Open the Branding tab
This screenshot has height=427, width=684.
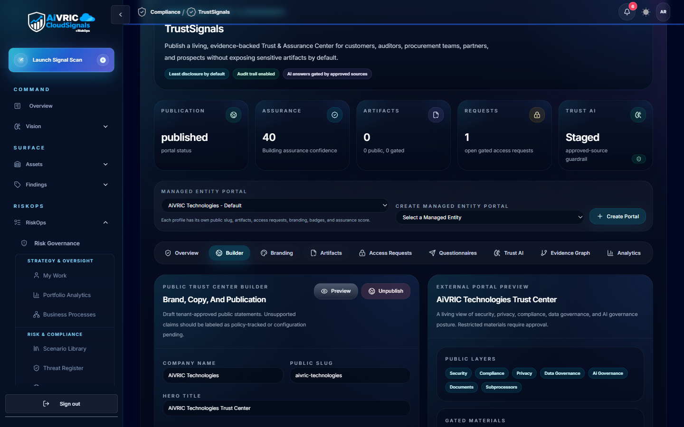tap(277, 253)
